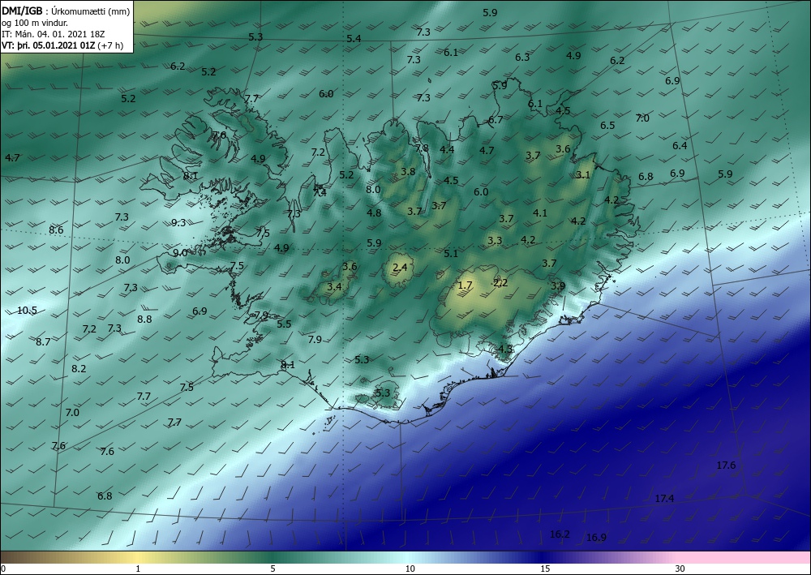Select the map value 3.3
The width and height of the screenshot is (811, 575).
(495, 240)
